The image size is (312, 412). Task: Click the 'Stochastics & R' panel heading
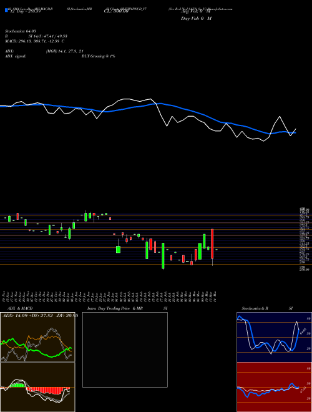click(255, 308)
